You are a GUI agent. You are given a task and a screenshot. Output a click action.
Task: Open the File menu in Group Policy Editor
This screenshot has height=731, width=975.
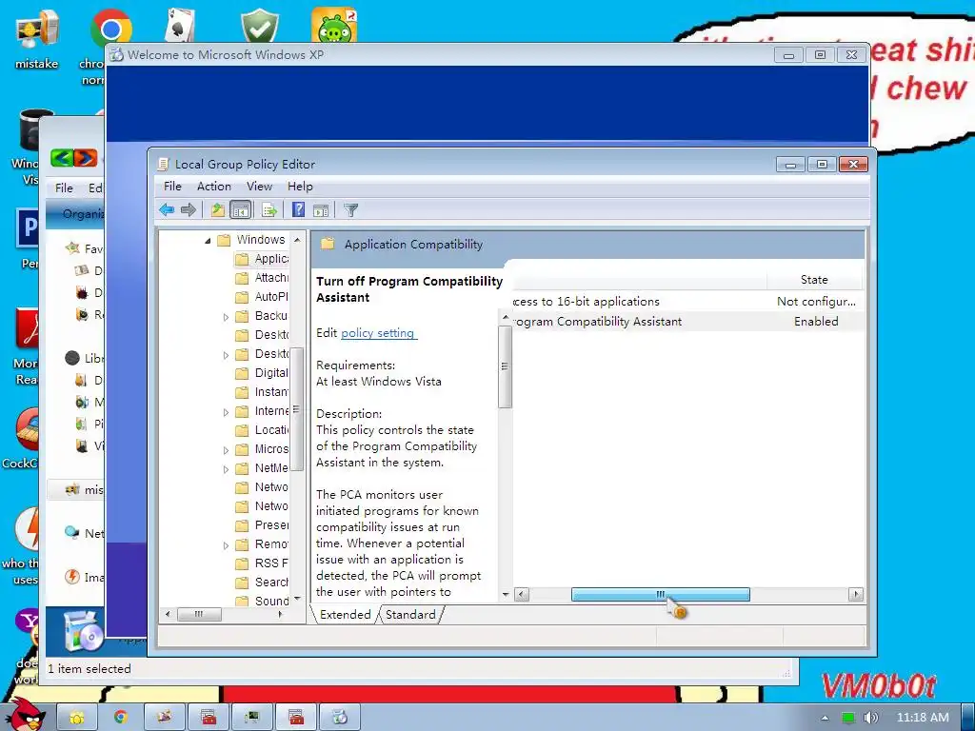coord(172,187)
